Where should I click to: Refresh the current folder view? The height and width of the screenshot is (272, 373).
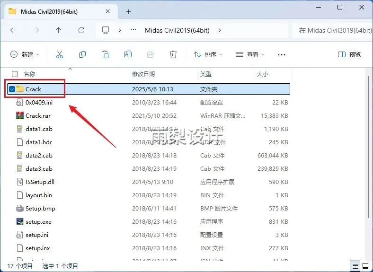pyautogui.click(x=81, y=30)
